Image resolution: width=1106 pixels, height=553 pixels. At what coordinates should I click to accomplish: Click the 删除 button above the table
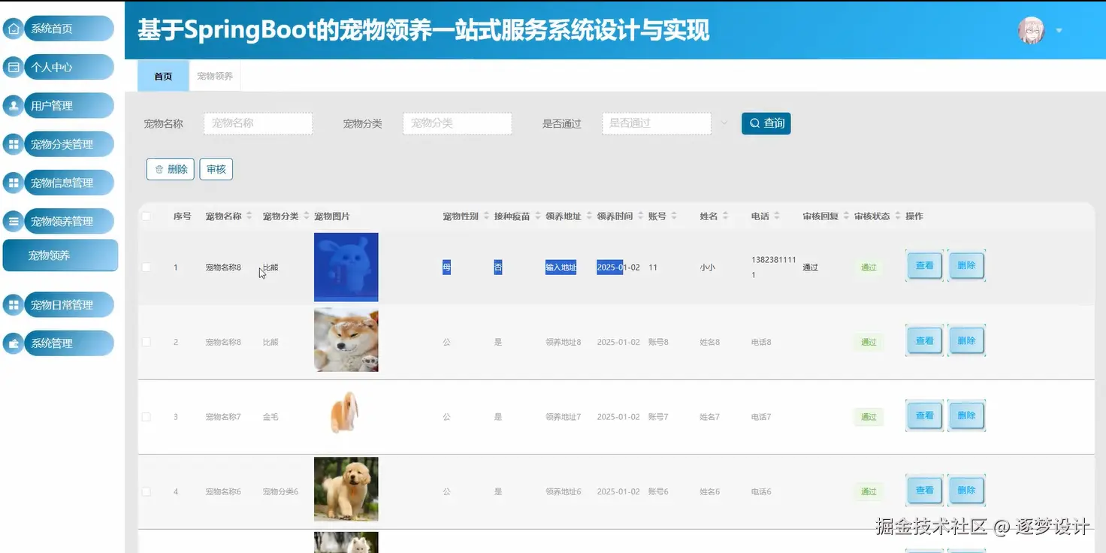171,169
